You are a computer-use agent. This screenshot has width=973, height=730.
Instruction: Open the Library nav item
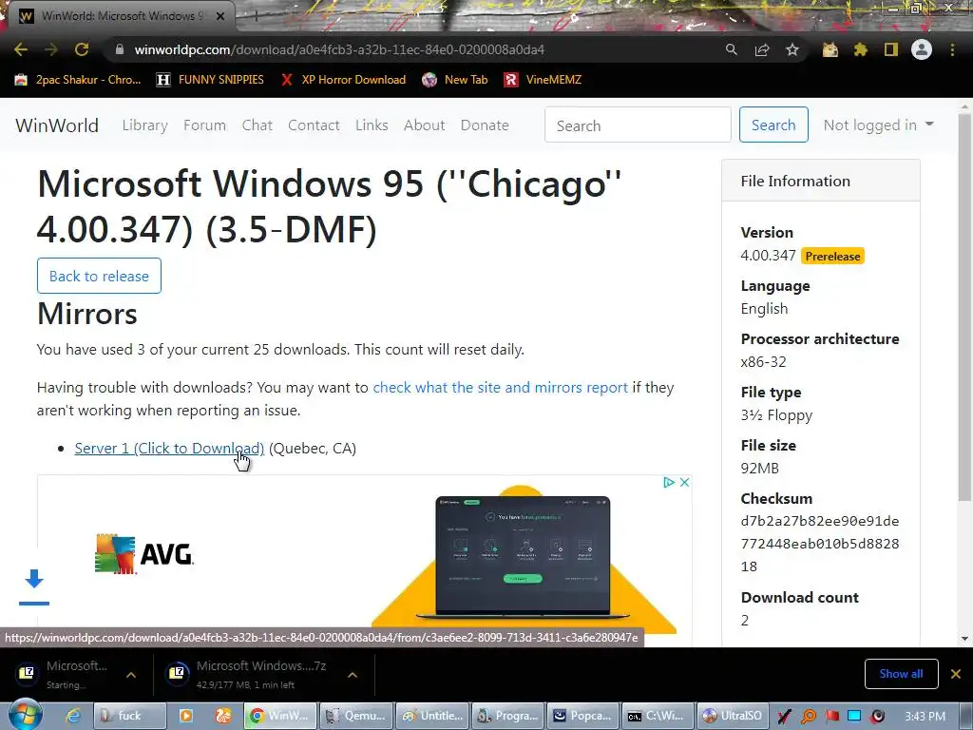point(144,125)
